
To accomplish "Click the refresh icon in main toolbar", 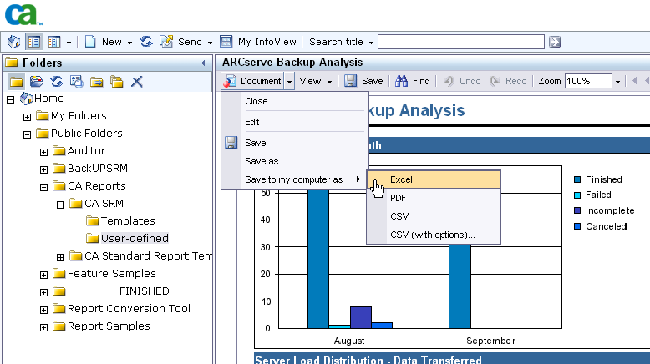I will 146,41.
